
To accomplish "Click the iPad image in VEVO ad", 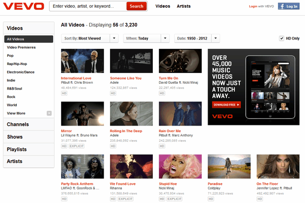I will coord(271,87).
